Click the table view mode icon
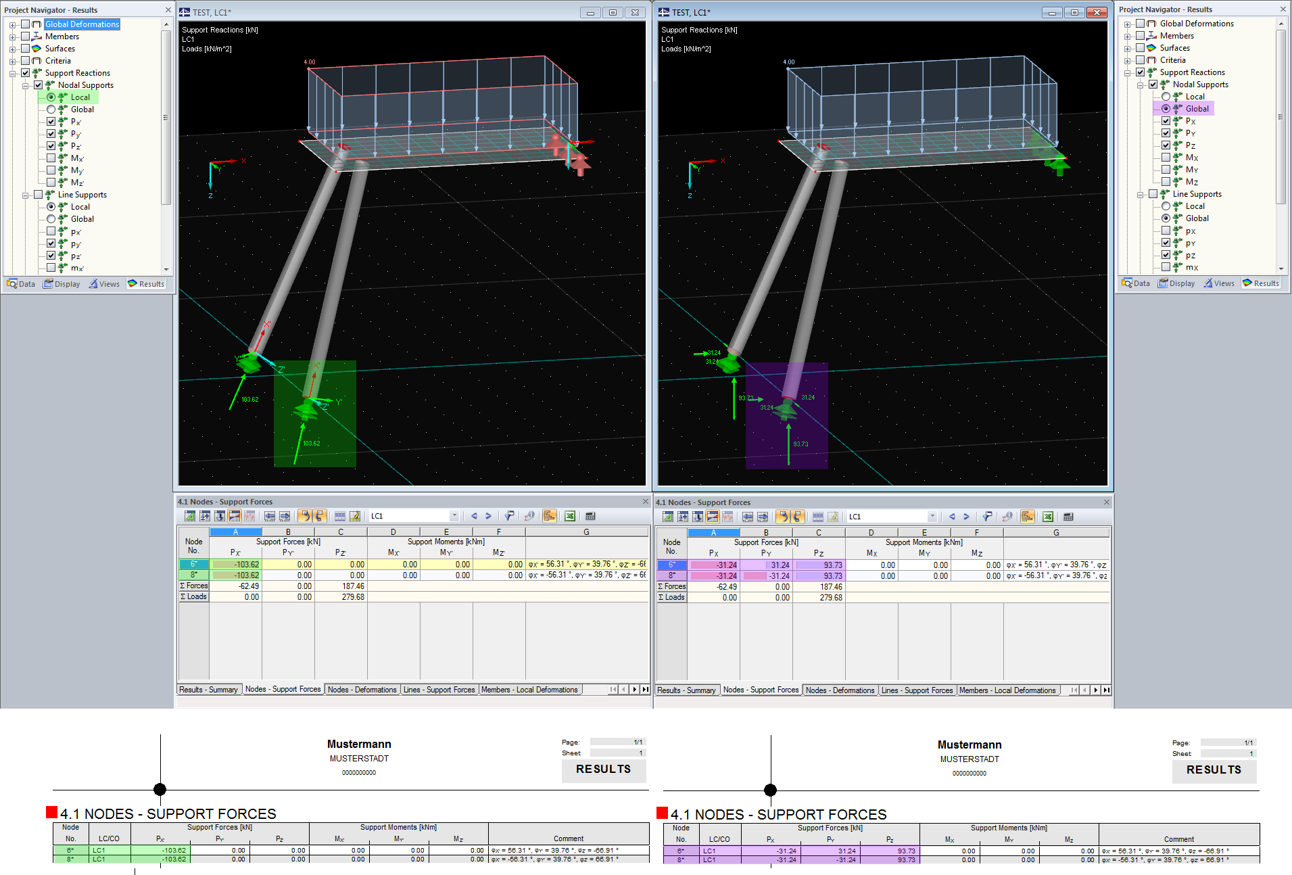Viewport: 1292px width, 875px height. [339, 515]
